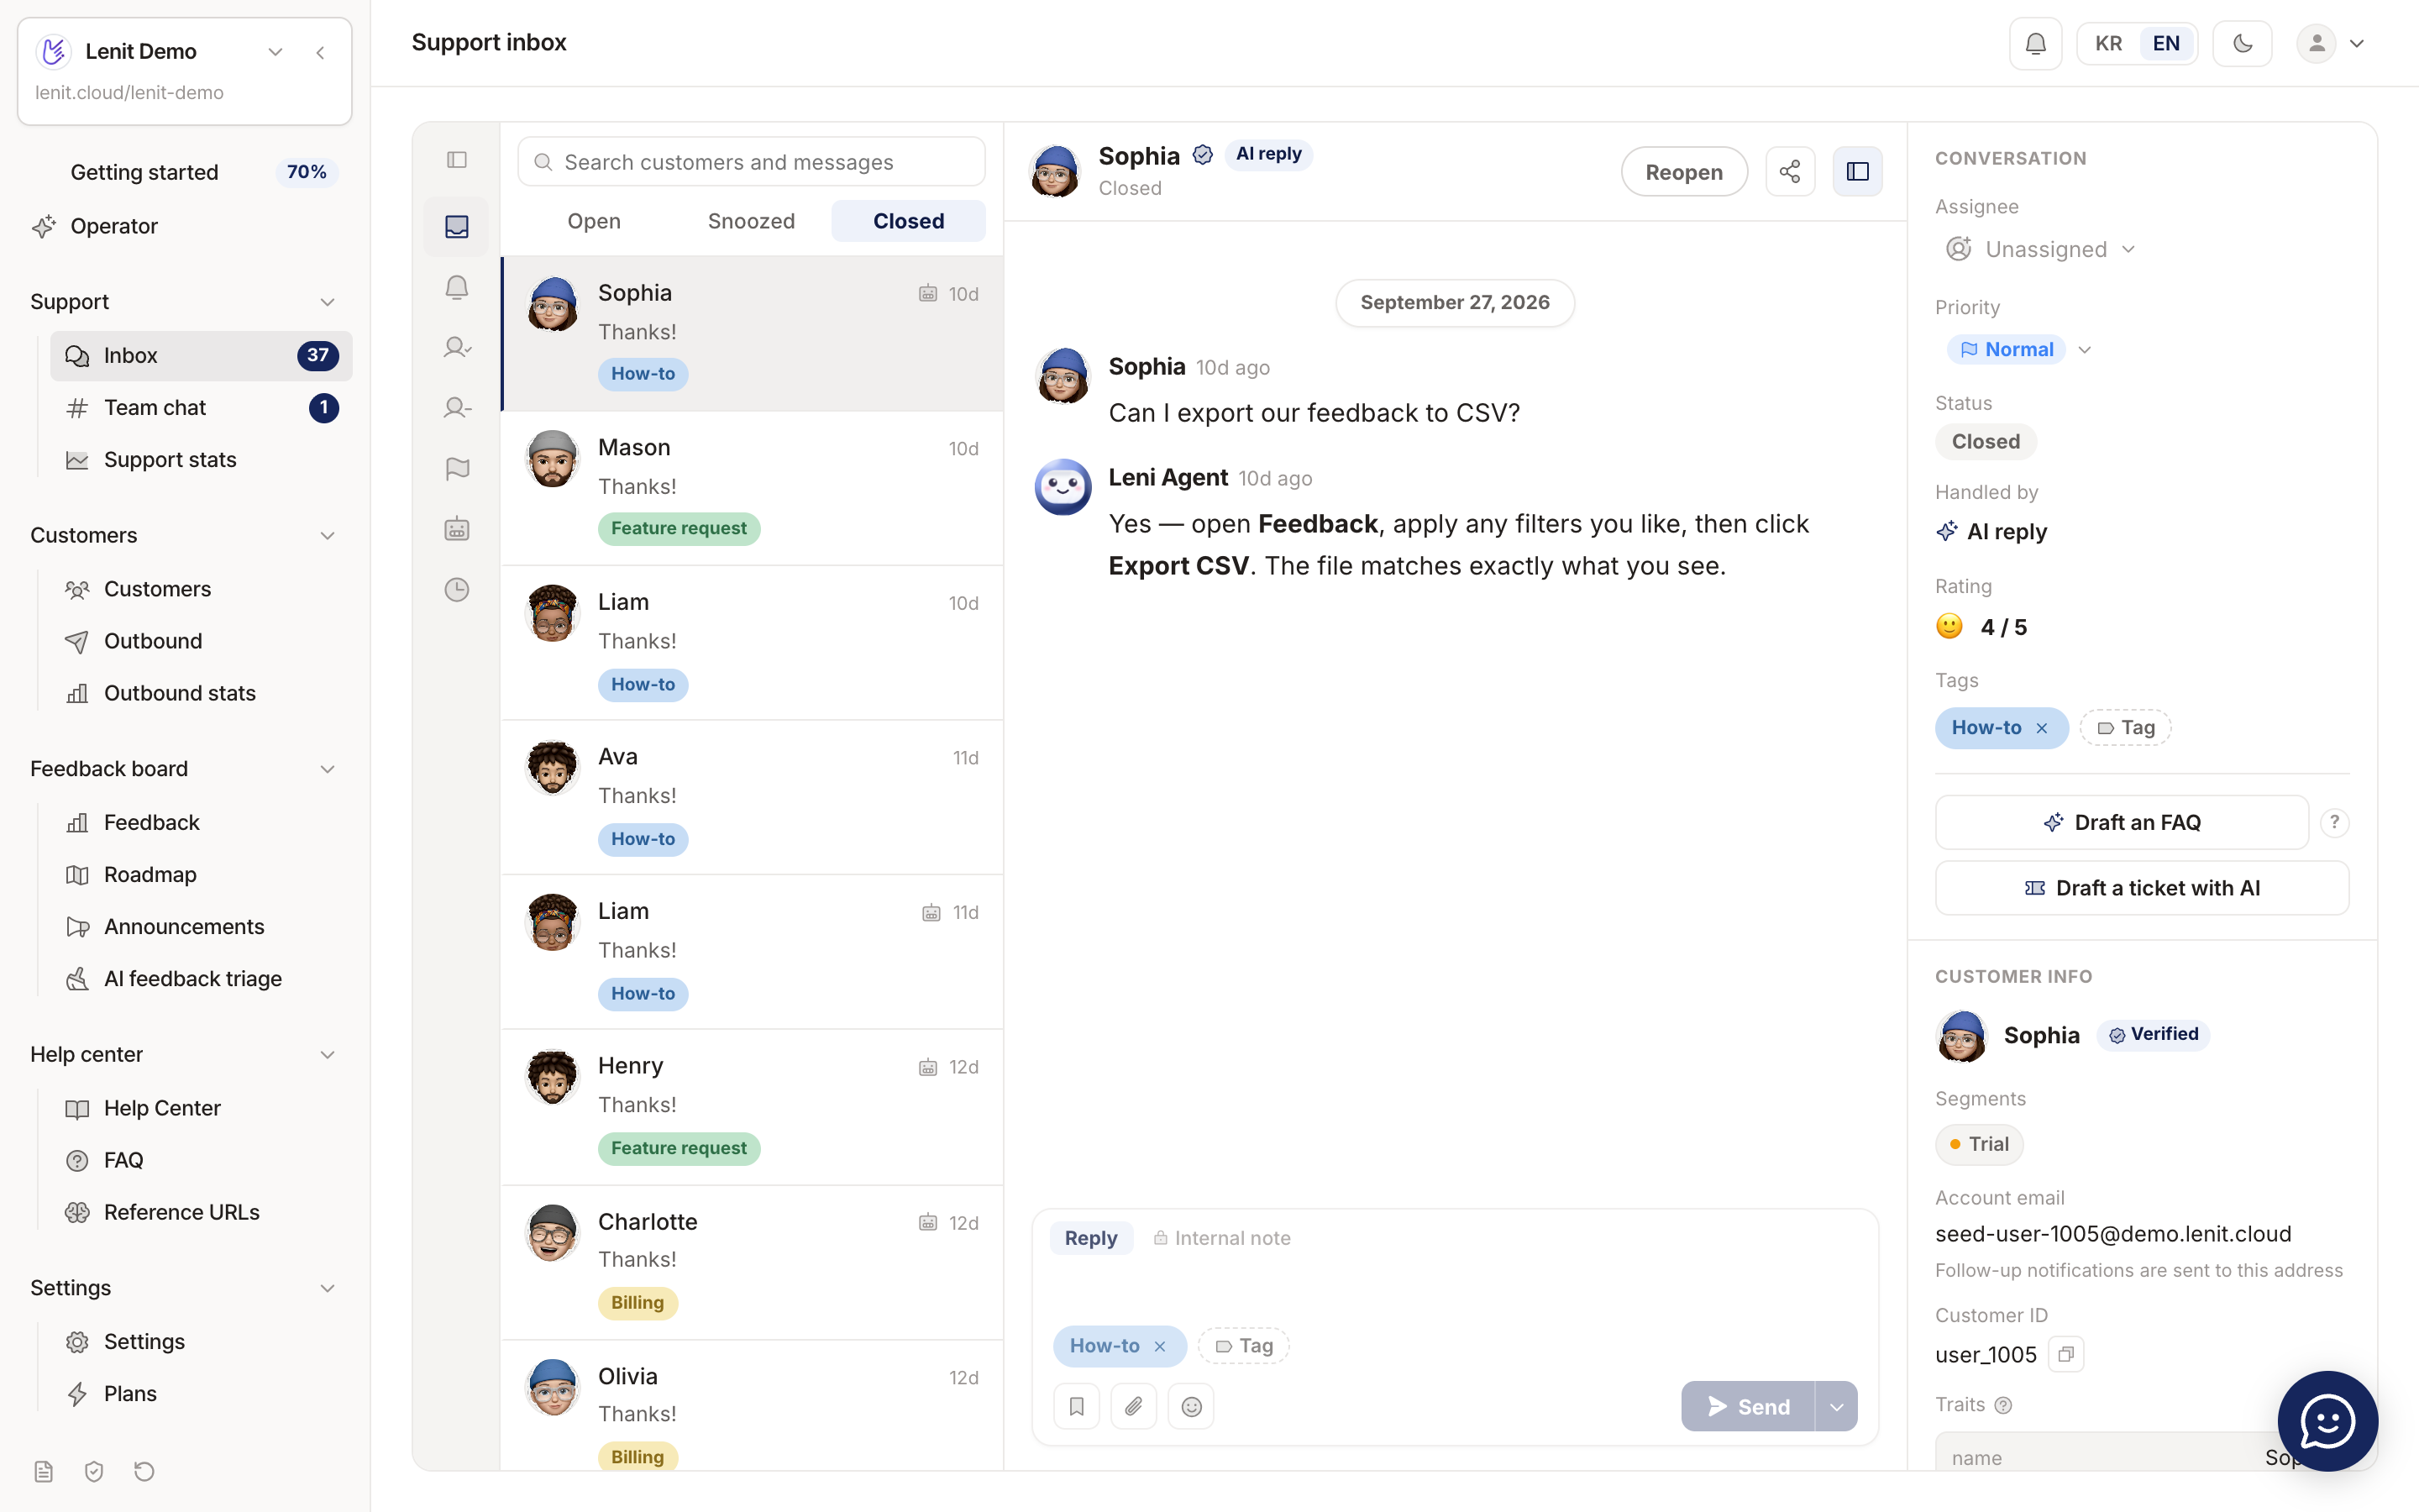This screenshot has width=2419, height=1512.
Task: Remove How-to tag in reply composer
Action: coord(1159,1346)
